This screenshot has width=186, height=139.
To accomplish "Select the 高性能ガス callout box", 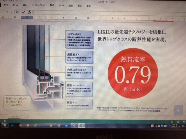I will pyautogui.click(x=79, y=57).
